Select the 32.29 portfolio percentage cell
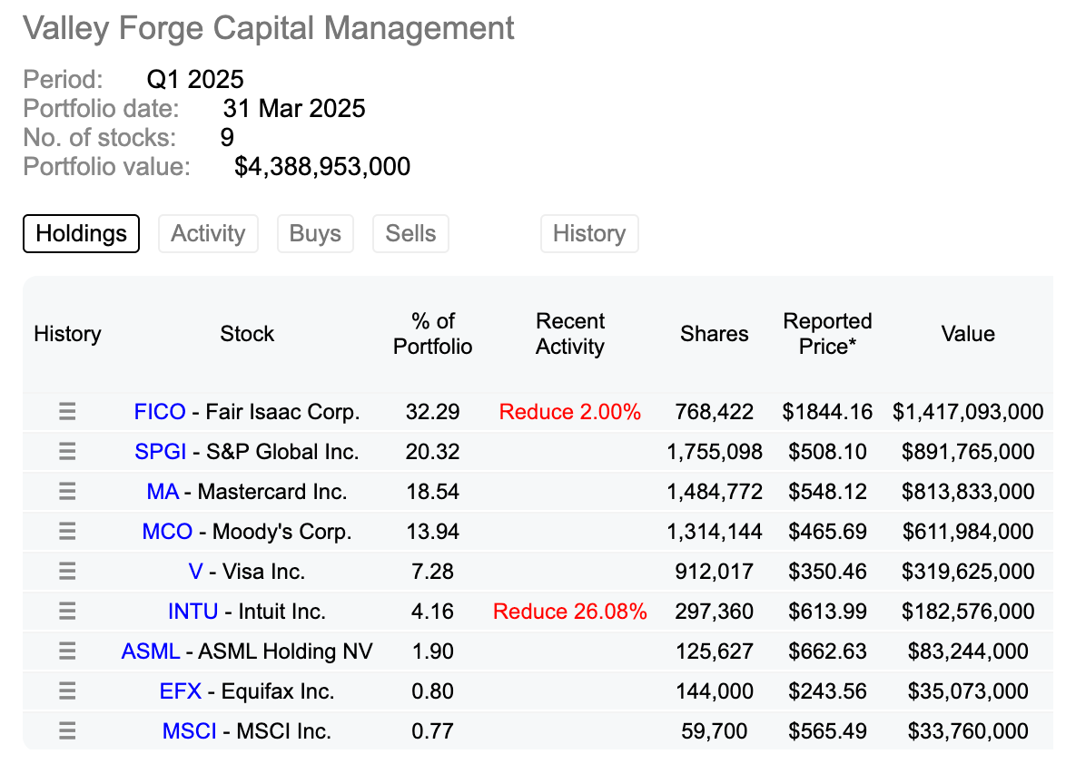Viewport: 1066px width, 764px height. point(432,412)
